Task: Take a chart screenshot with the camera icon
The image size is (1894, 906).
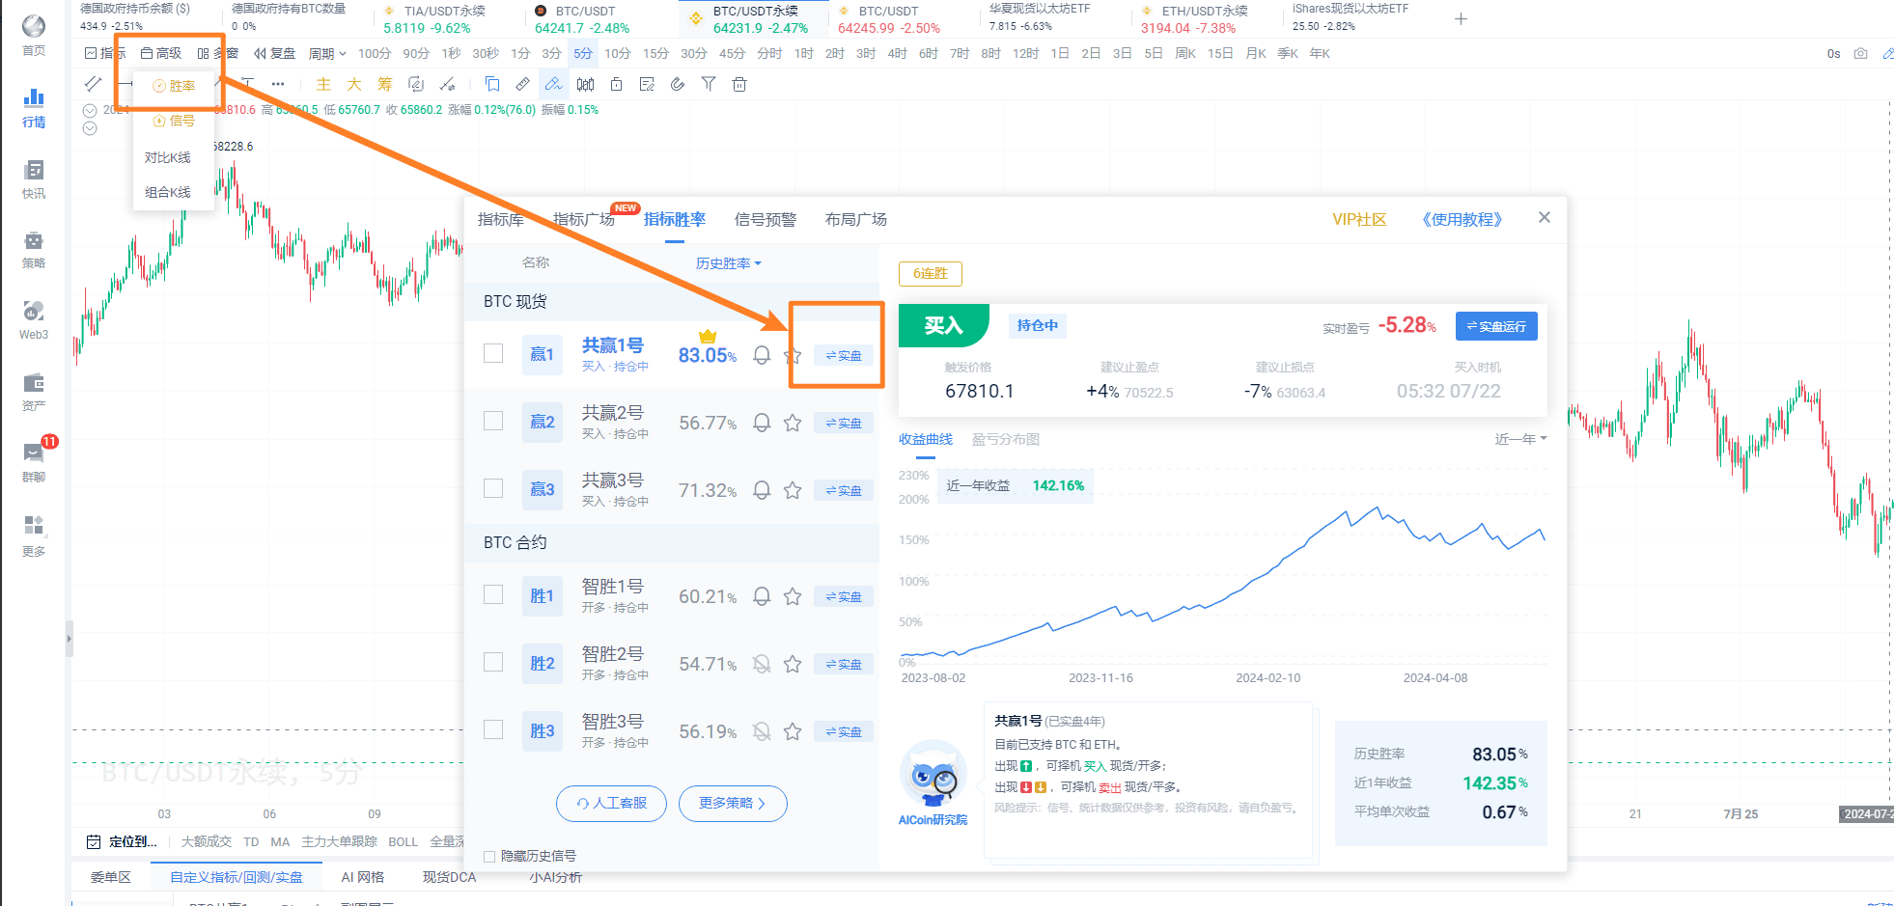Action: (x=1860, y=54)
